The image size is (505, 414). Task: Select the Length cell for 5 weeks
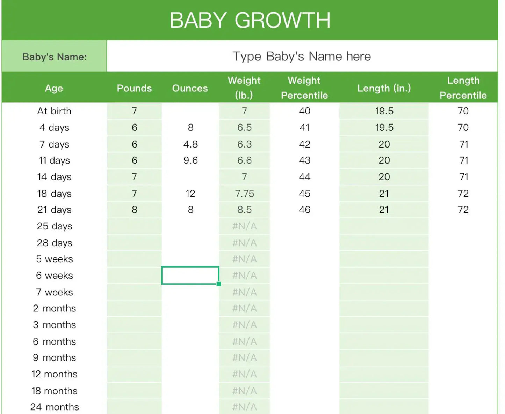pyautogui.click(x=384, y=259)
